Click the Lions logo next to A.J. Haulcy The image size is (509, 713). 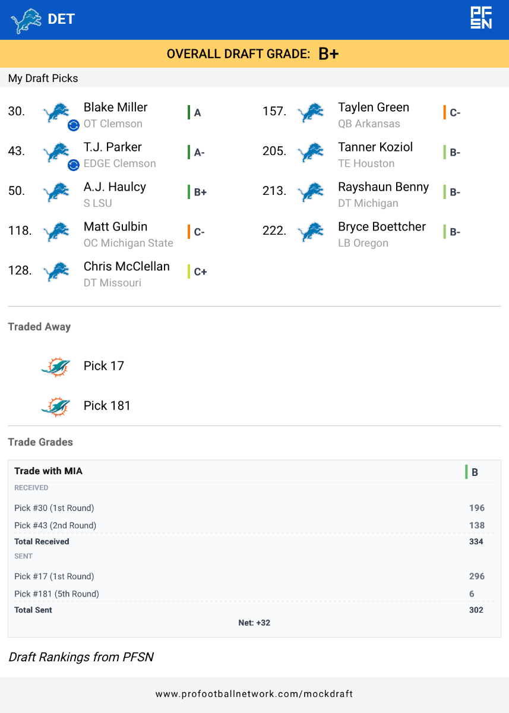click(x=56, y=192)
